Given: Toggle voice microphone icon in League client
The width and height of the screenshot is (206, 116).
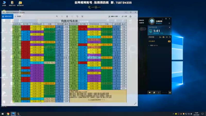Looking at the screenshot, I should [x=159, y=93].
